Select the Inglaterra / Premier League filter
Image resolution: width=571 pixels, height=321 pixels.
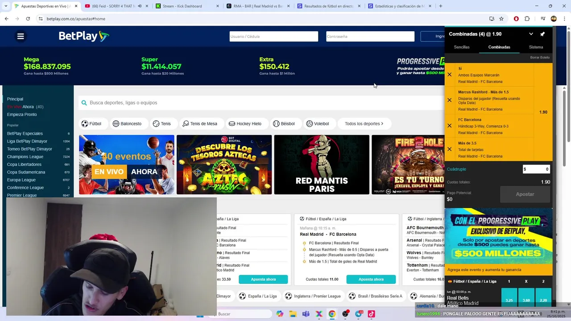[x=313, y=296]
